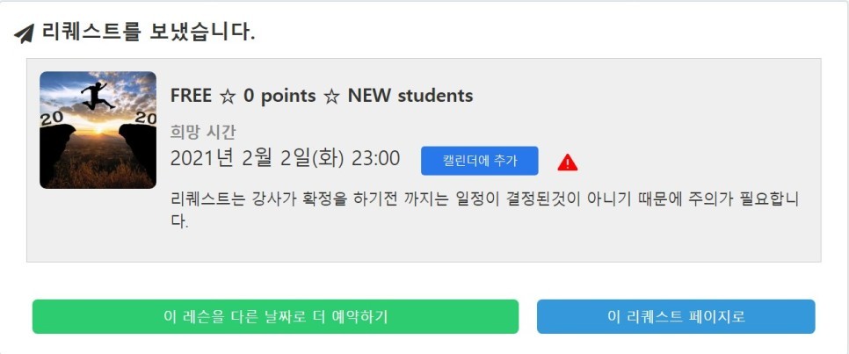Click the 희망 시간 label
This screenshot has width=849, height=354.
tap(203, 133)
